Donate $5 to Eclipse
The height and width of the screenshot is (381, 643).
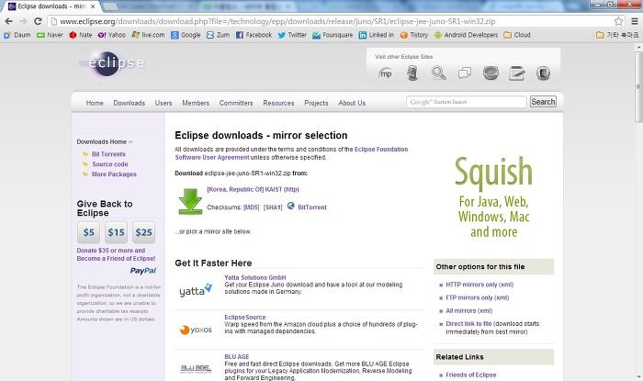(x=88, y=232)
